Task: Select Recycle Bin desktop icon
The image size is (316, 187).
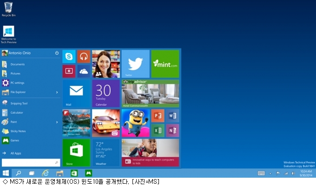Action: [8, 9]
